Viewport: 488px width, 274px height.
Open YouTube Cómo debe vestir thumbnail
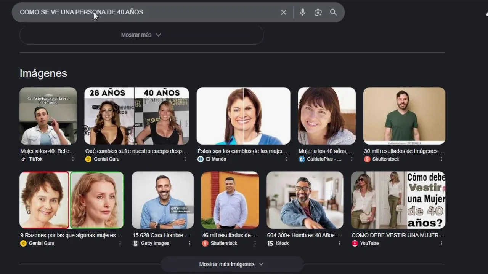click(398, 200)
